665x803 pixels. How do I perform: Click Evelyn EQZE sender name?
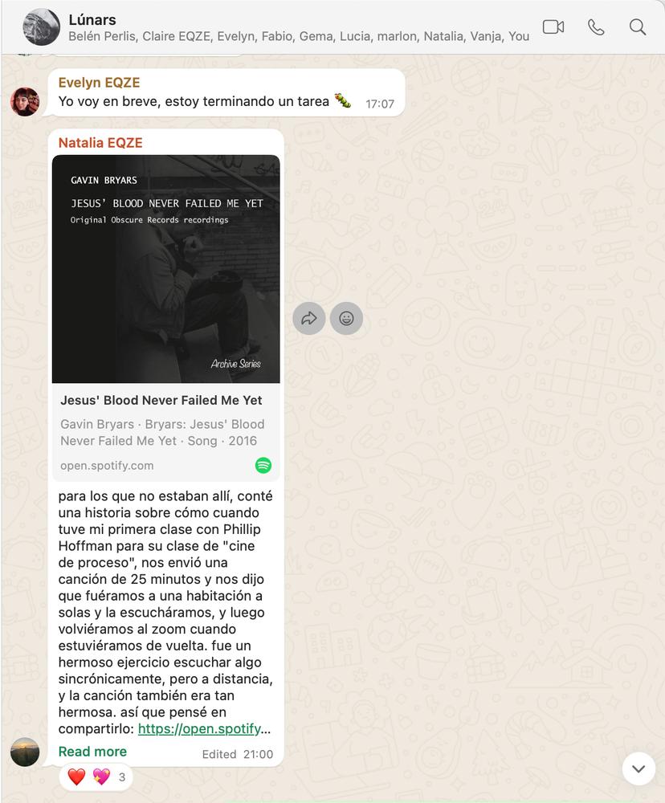tap(99, 83)
